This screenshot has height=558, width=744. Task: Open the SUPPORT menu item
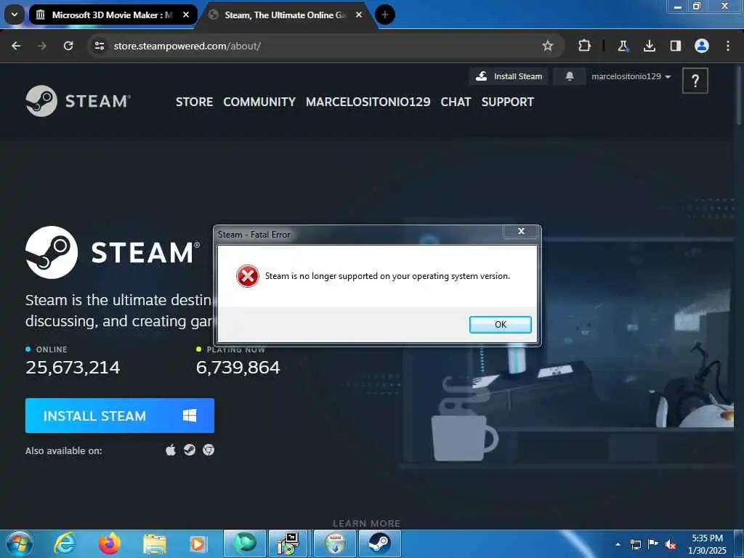[x=507, y=102]
